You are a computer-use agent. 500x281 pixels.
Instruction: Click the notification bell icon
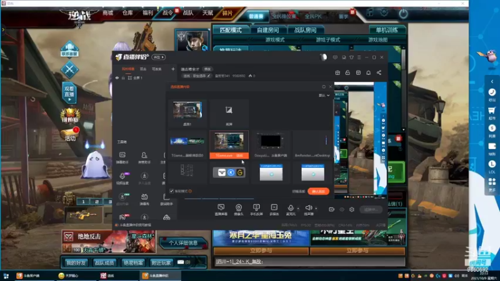(368, 72)
